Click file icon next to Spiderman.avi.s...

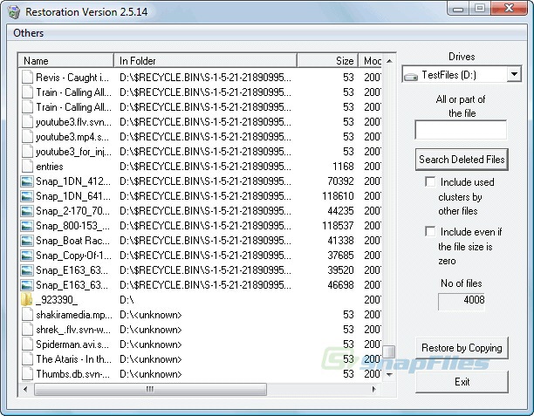point(27,344)
